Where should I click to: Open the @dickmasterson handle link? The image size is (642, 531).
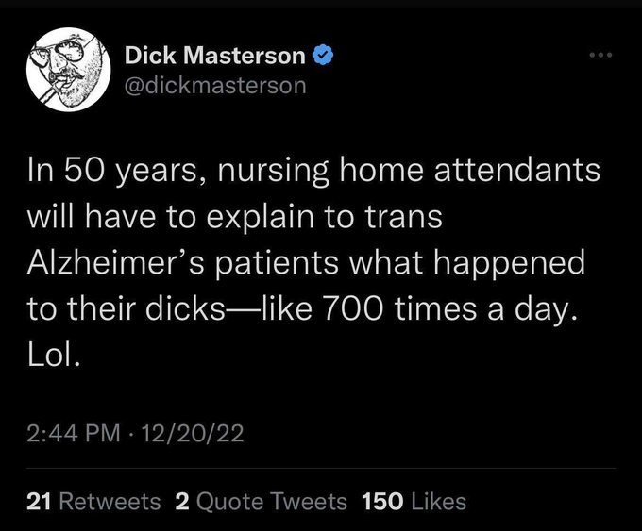pyautogui.click(x=215, y=86)
